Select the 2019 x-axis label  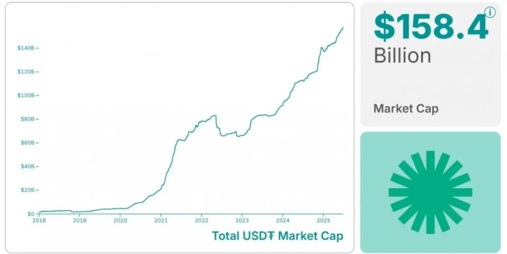79,221
